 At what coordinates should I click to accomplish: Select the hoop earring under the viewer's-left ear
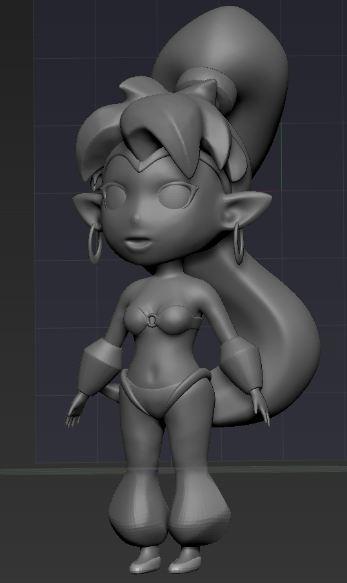pos(95,243)
